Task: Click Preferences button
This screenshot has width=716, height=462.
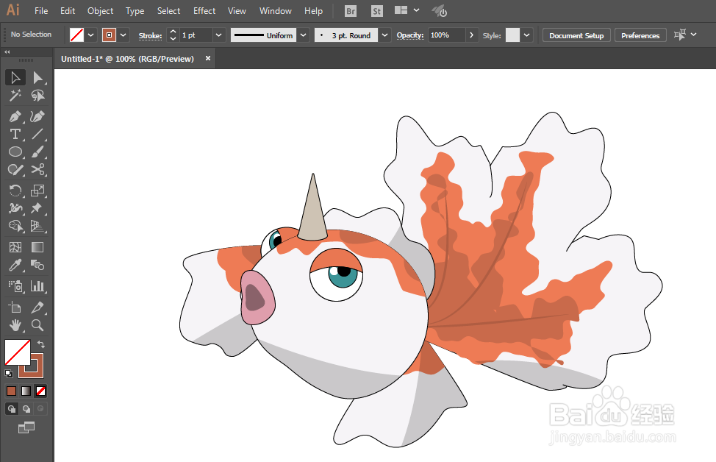Action: point(640,35)
